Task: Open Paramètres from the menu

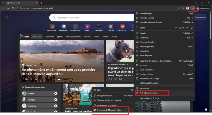Action: (165, 88)
